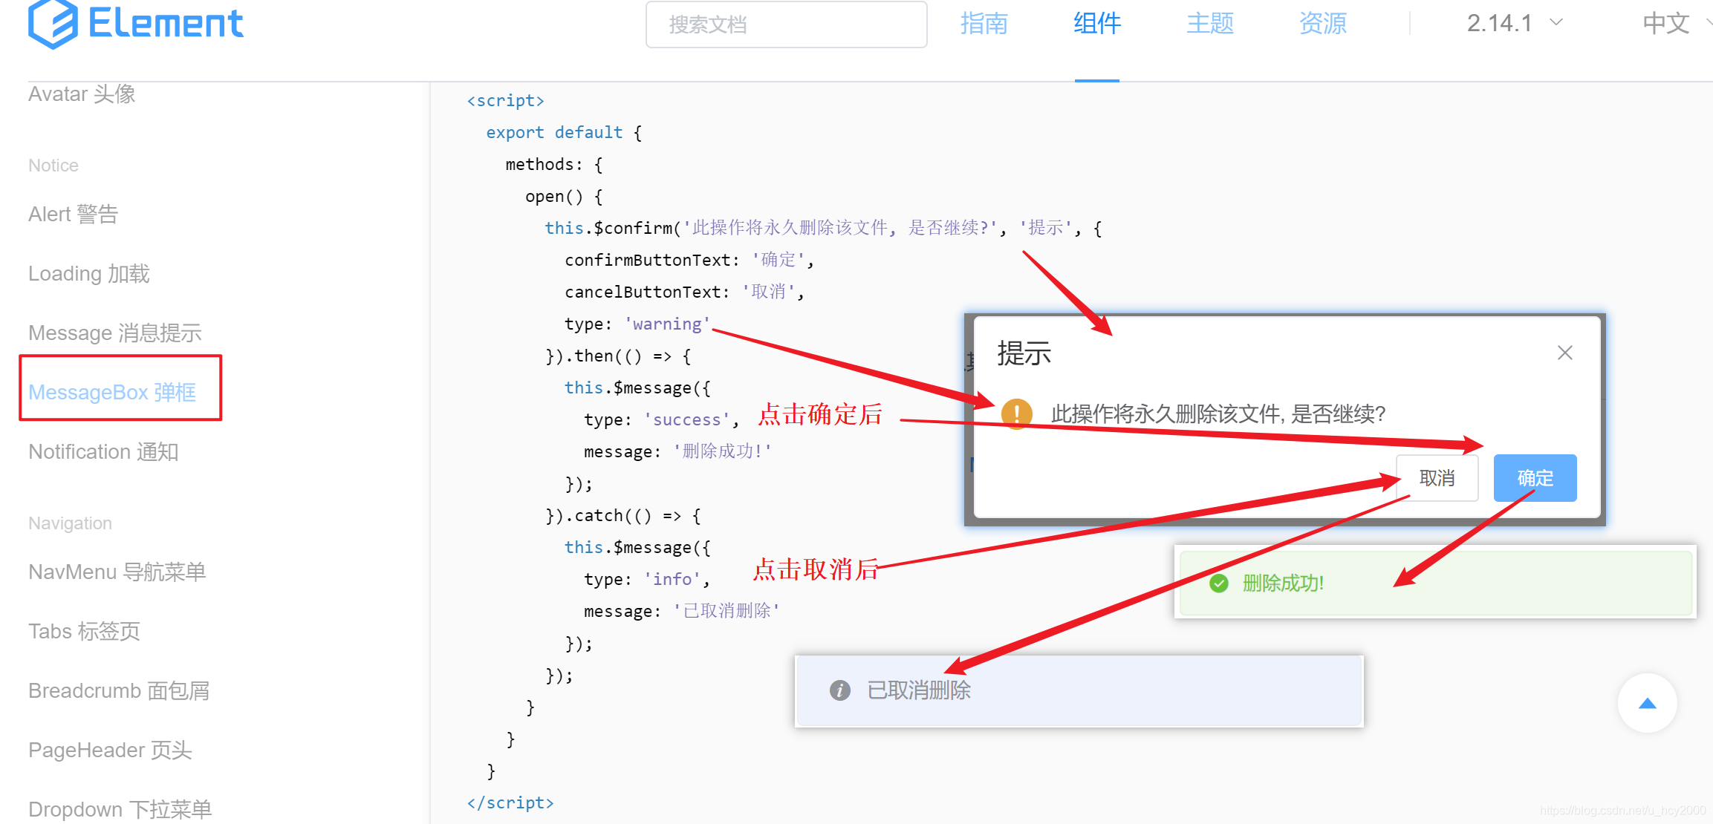1713x824 pixels.
Task: Close the 提示 dialog with X
Action: 1564,353
